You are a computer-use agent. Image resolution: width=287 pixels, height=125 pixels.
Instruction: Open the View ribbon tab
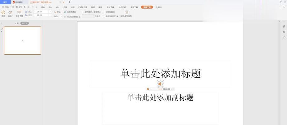[x=100, y=7]
